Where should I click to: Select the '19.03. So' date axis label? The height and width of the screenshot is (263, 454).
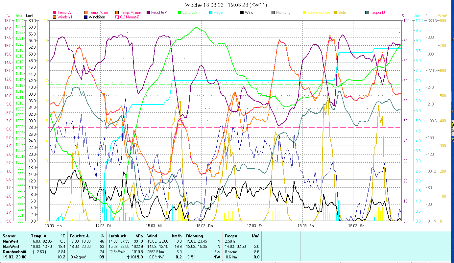(356, 226)
